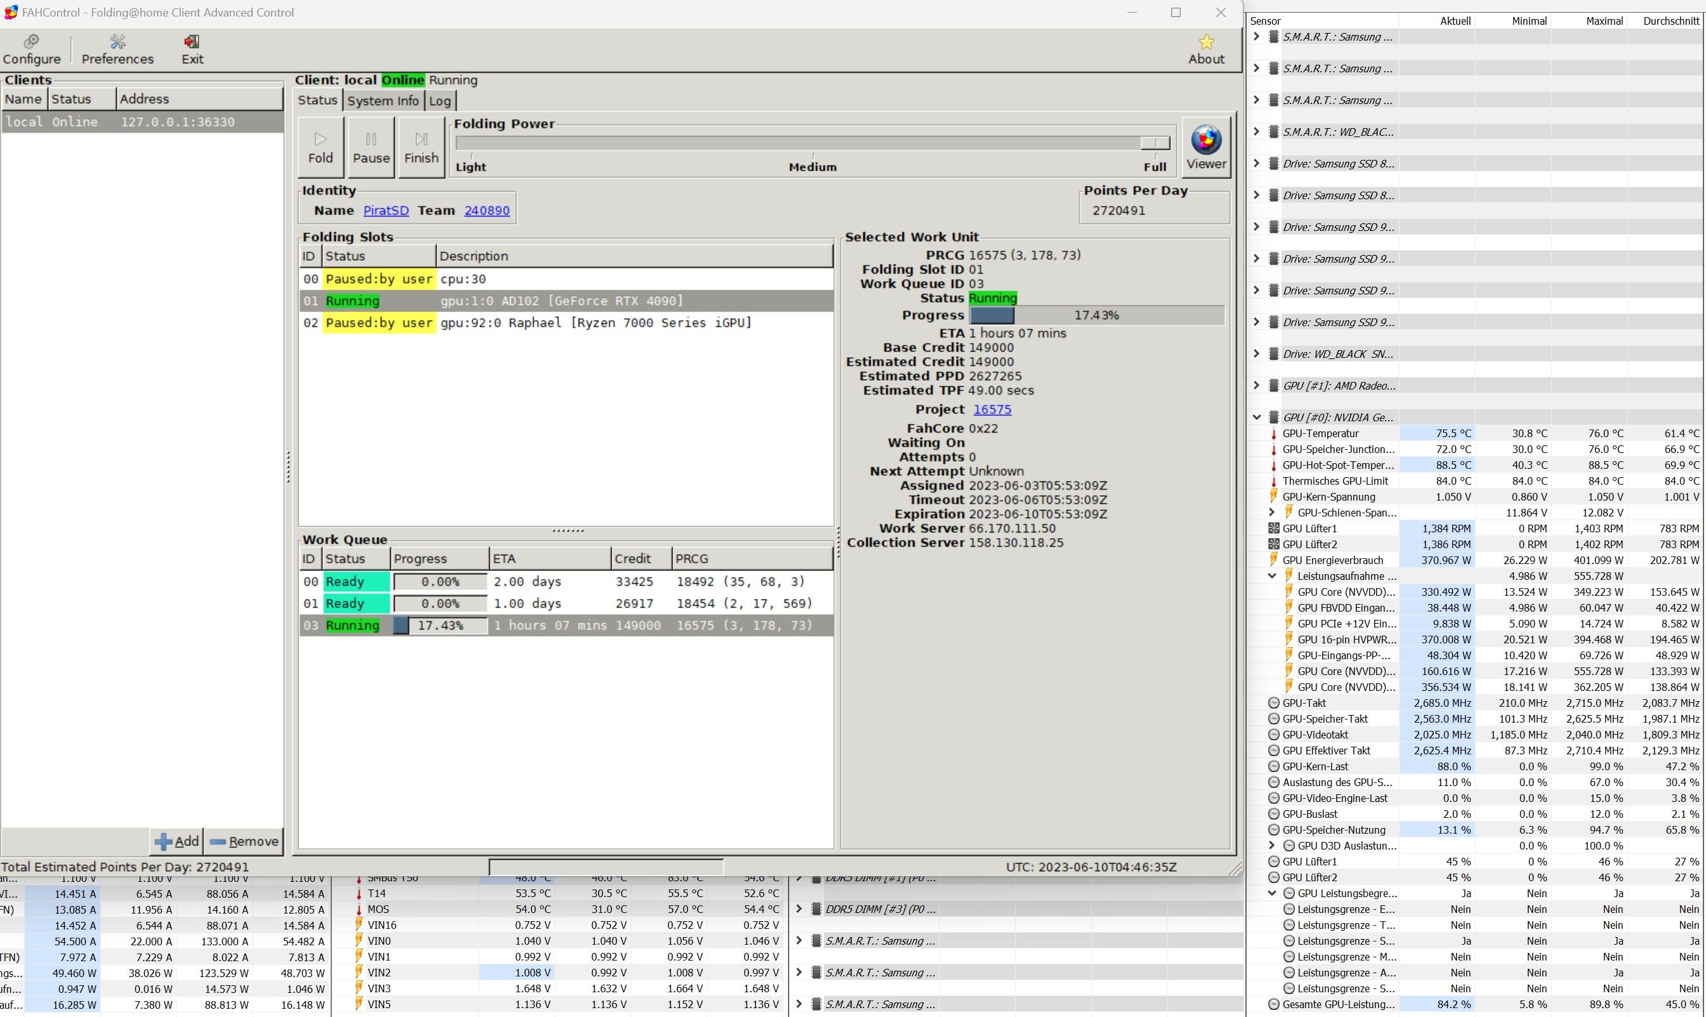
Task: Click the Exit toolbar icon
Action: (x=192, y=50)
